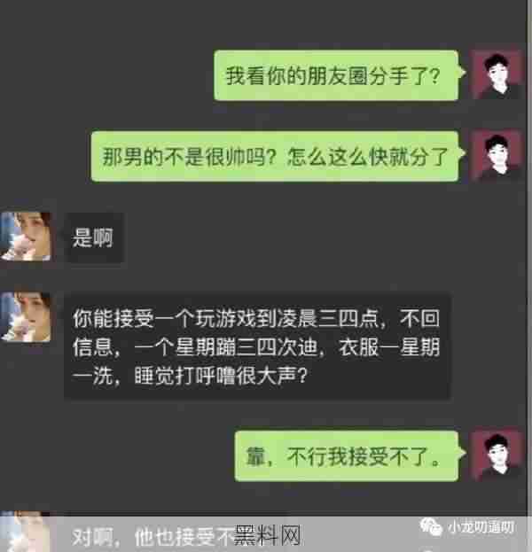Click the 对啊，他也接受不 message at the bottom
Screen dimensions: 532x552
click(153, 537)
